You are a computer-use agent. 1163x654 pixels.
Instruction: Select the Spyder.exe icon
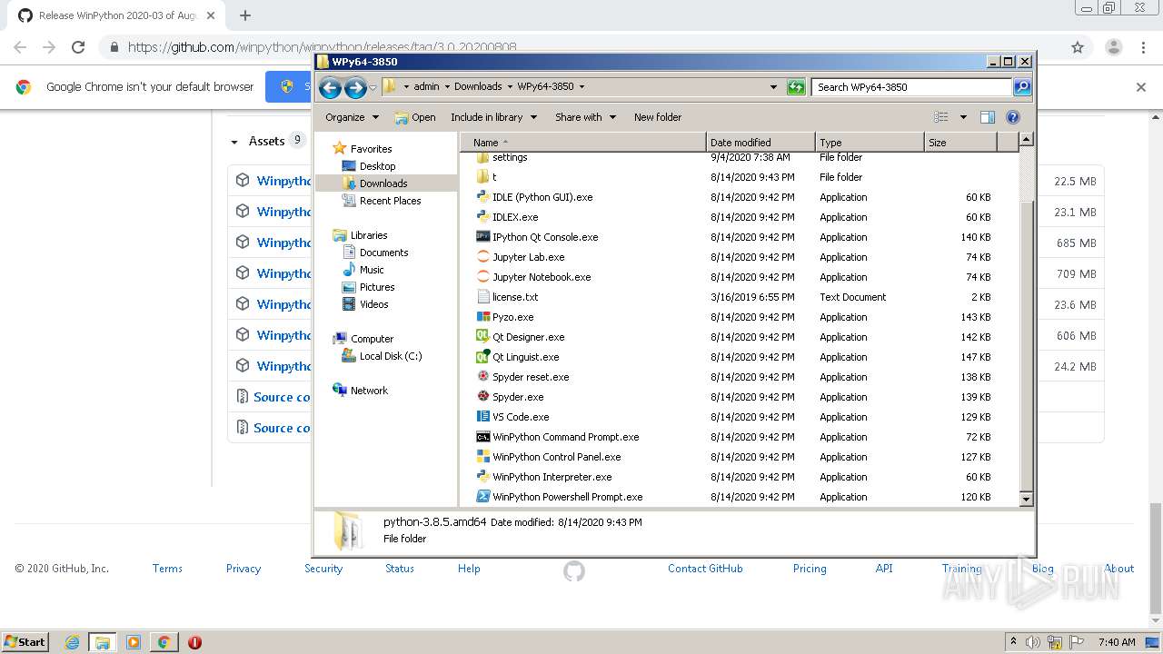pos(483,397)
